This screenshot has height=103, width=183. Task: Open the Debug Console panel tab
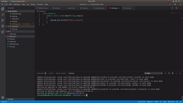(x=61, y=73)
